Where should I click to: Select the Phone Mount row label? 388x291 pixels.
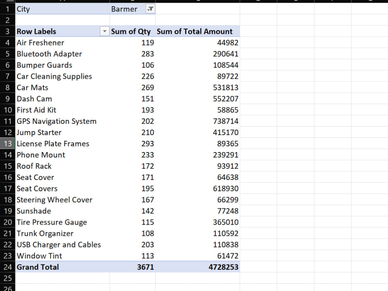pyautogui.click(x=62, y=155)
